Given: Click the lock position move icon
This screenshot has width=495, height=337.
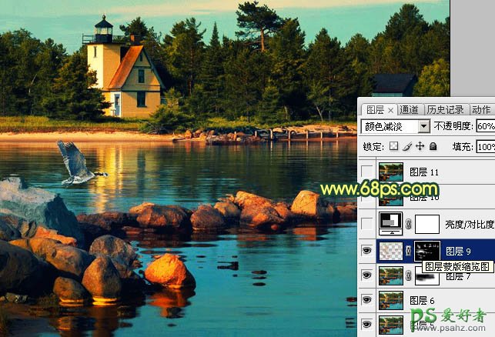Looking at the screenshot, I should 420,146.
